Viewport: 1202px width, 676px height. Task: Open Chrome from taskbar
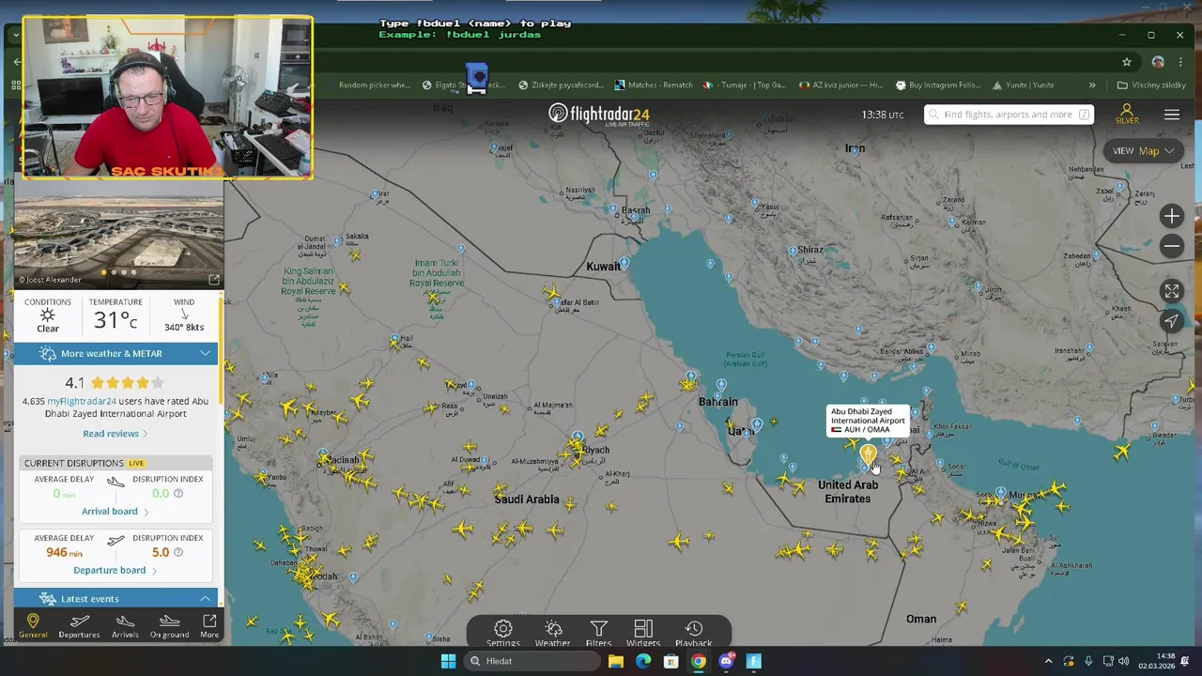click(x=699, y=661)
